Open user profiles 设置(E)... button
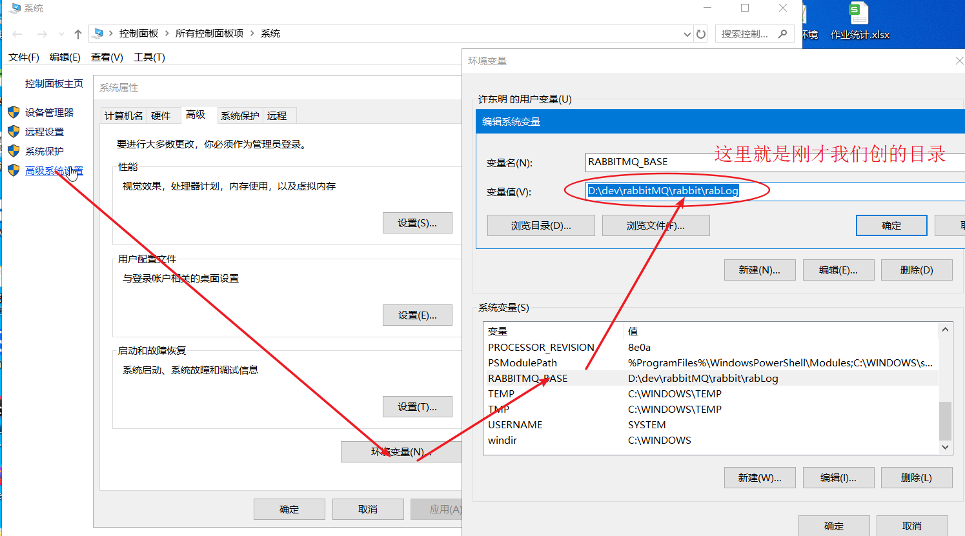This screenshot has width=965, height=536. pos(417,315)
